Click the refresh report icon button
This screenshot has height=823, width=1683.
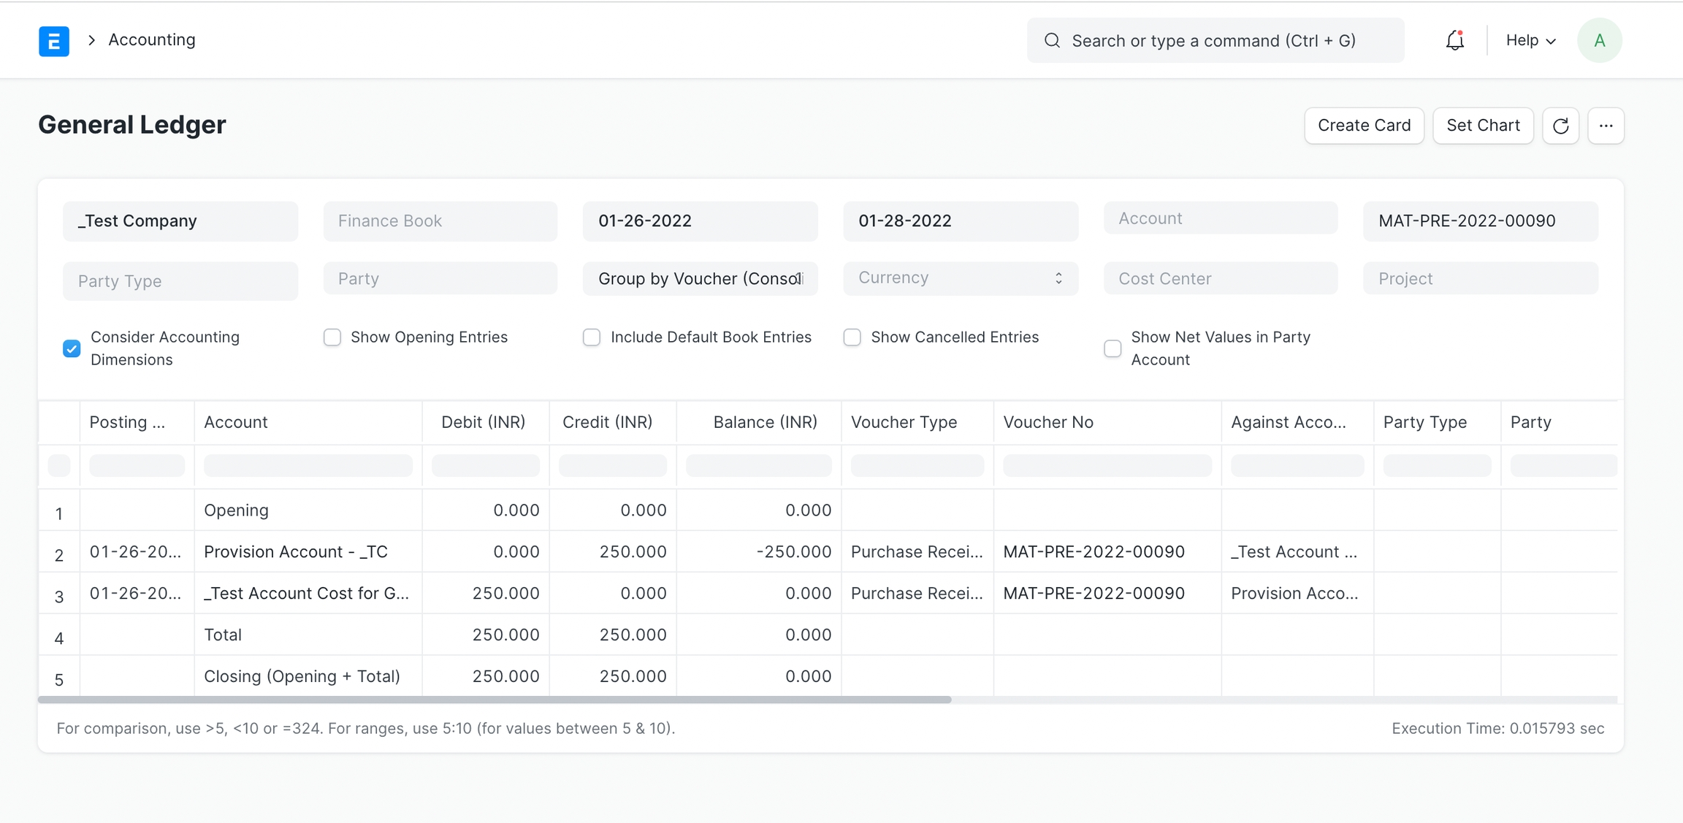click(x=1560, y=126)
